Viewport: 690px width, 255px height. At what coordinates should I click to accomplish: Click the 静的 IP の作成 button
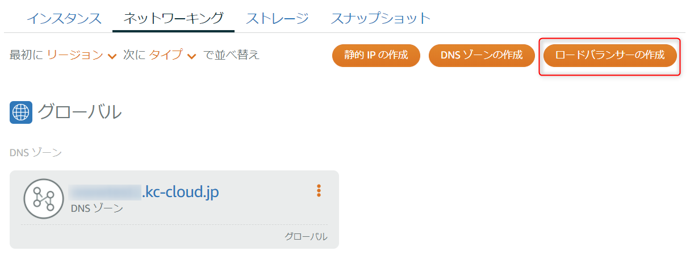[376, 56]
